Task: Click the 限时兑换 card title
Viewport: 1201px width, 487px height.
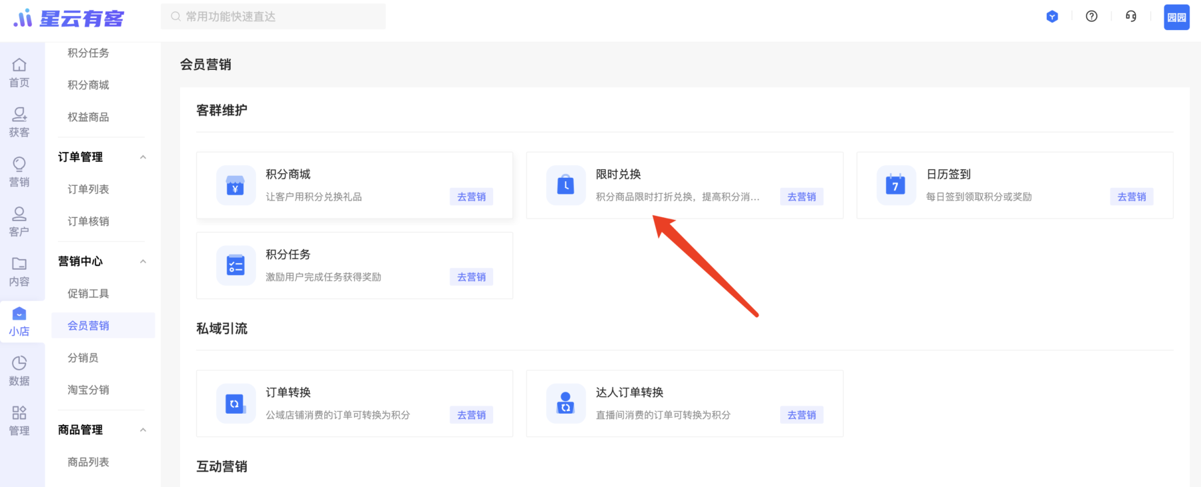Action: (618, 174)
